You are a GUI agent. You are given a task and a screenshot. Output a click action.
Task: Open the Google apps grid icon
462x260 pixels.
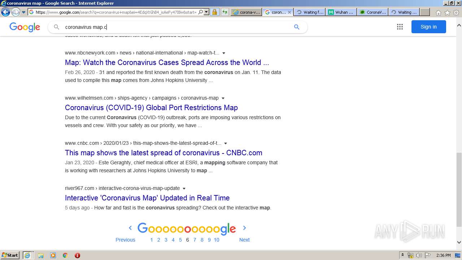coord(400,27)
